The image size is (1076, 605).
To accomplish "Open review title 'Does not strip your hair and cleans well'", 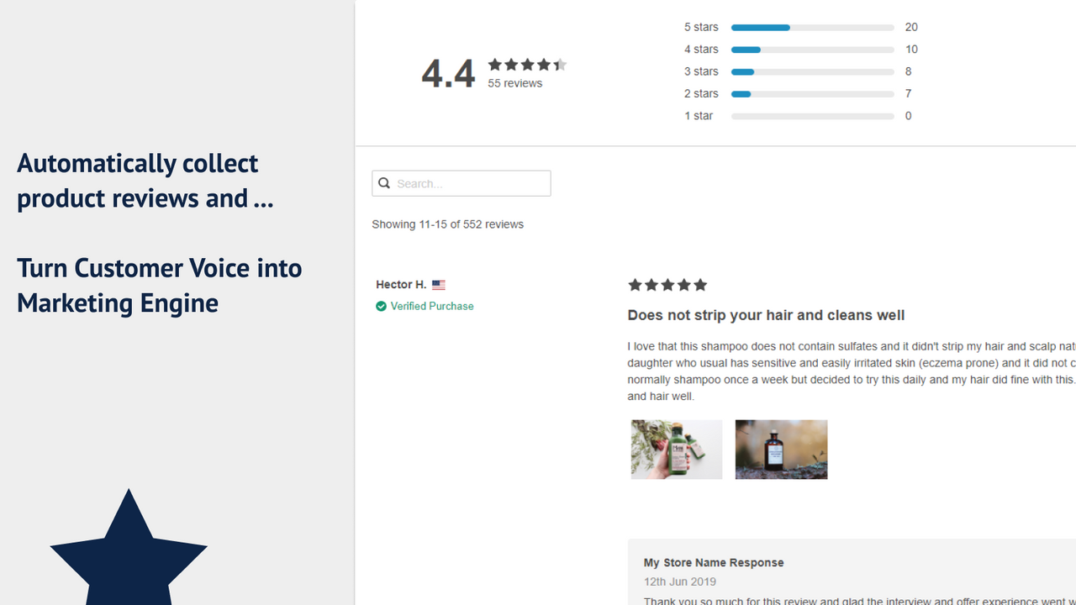I will tap(767, 315).
